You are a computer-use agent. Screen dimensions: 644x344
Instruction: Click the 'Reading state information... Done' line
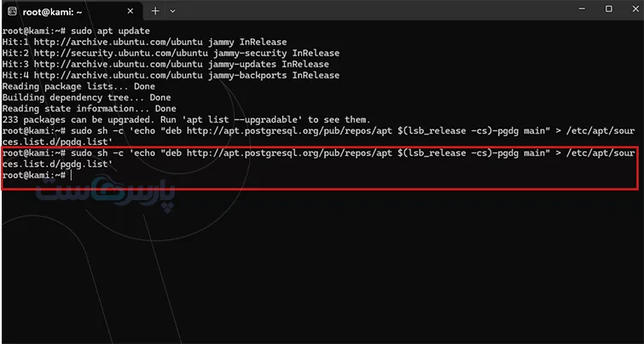pyautogui.click(x=89, y=109)
